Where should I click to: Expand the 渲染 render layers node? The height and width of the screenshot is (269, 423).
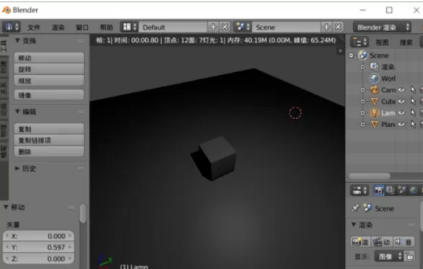[363, 67]
